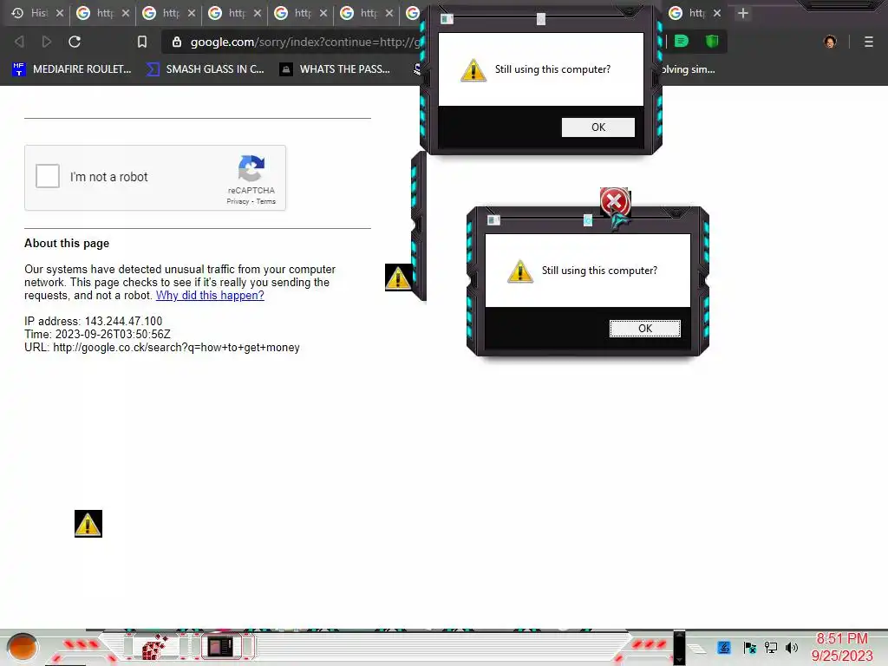888x666 pixels.
Task: Click the network tray icon
Action: tap(771, 647)
